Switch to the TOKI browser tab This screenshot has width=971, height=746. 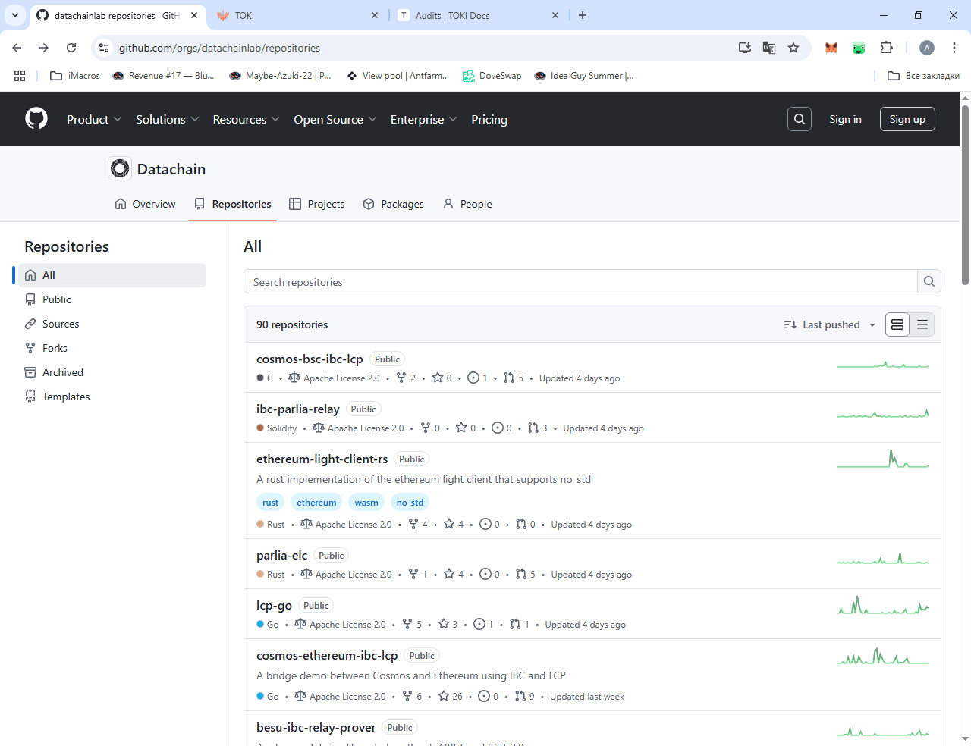pyautogui.click(x=297, y=15)
